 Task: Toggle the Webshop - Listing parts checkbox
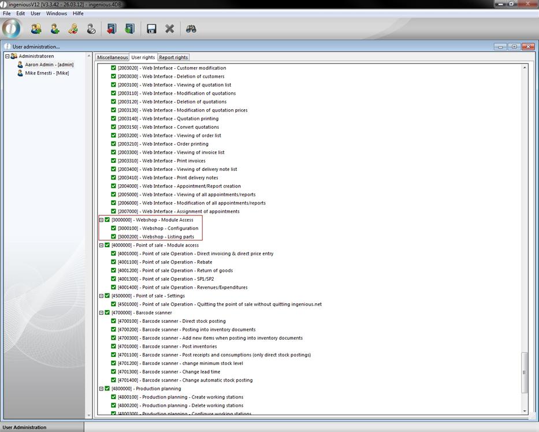pos(114,237)
